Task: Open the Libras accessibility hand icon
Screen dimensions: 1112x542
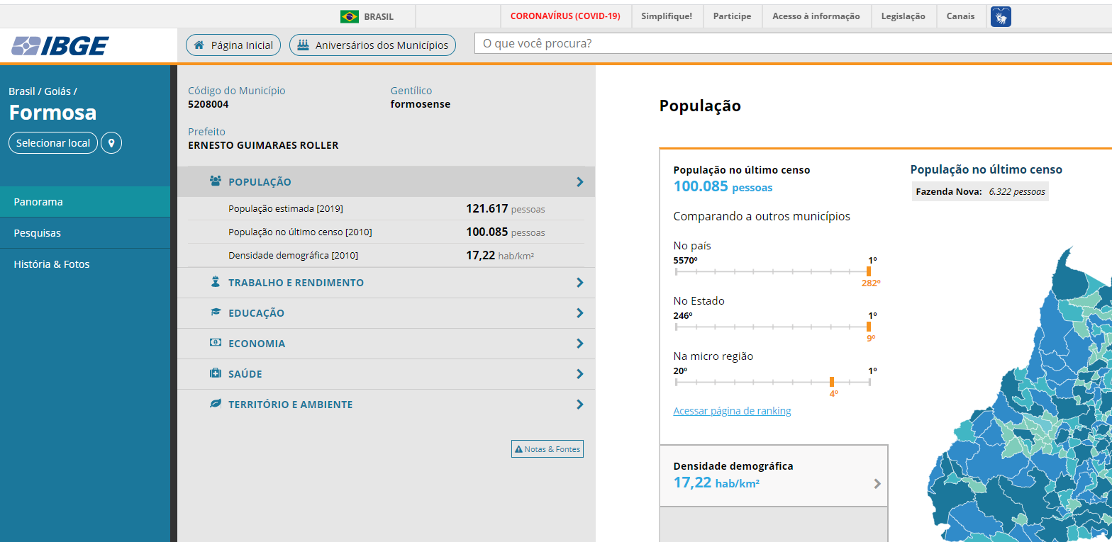Action: [x=1001, y=16]
